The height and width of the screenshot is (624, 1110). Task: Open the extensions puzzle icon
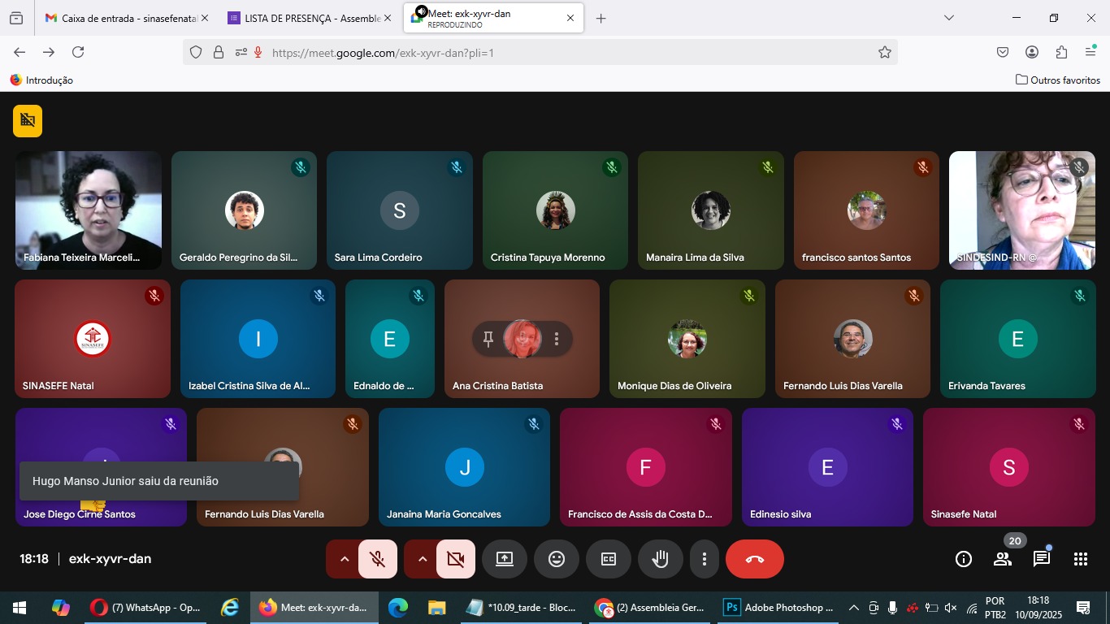1061,52
